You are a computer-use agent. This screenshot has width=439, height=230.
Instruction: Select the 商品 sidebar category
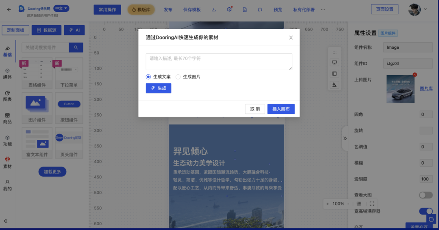[7, 118]
